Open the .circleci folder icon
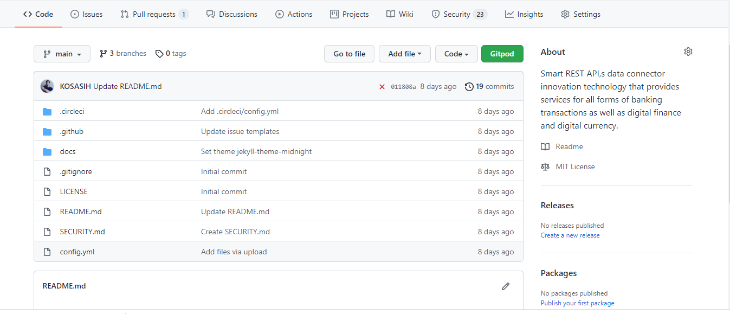The image size is (730, 314). (x=47, y=112)
